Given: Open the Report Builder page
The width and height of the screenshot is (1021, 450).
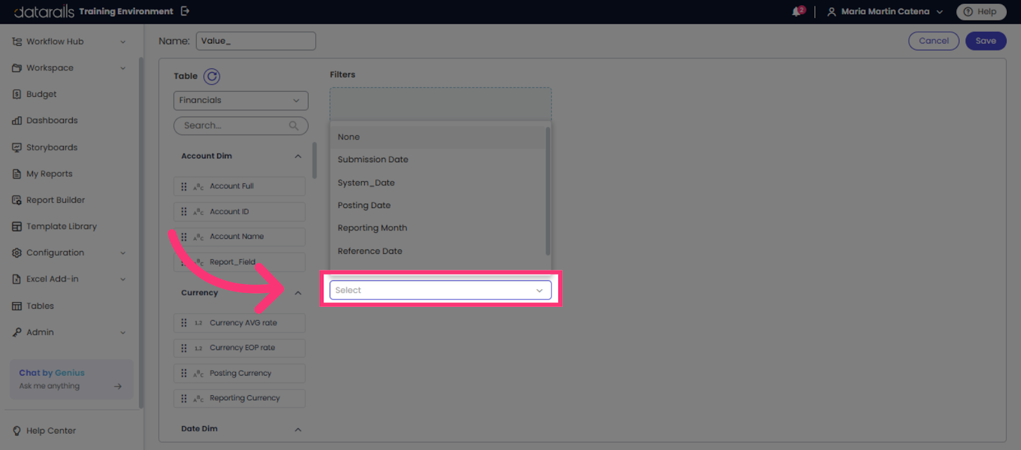Looking at the screenshot, I should 56,200.
